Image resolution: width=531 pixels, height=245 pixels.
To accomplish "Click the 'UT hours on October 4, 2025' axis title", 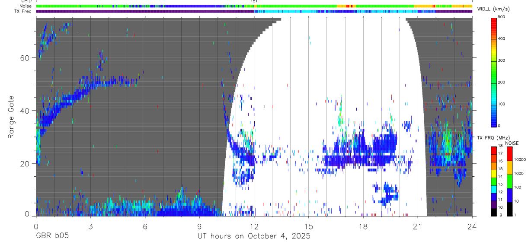I will point(254,236).
